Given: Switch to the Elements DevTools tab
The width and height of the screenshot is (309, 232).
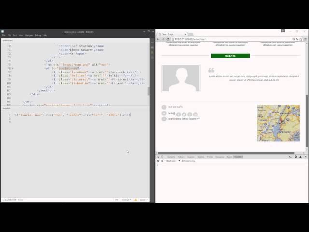Looking at the screenshot, I should pos(171,157).
